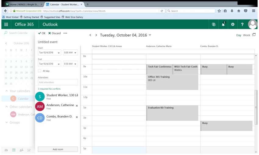
Task: Bookmark this page with the star icon
Action: 219,11
